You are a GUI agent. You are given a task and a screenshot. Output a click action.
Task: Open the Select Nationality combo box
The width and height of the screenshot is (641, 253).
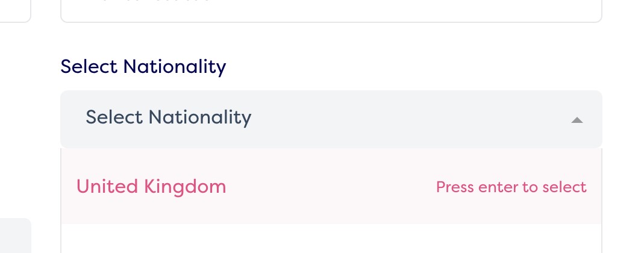pyautogui.click(x=331, y=119)
